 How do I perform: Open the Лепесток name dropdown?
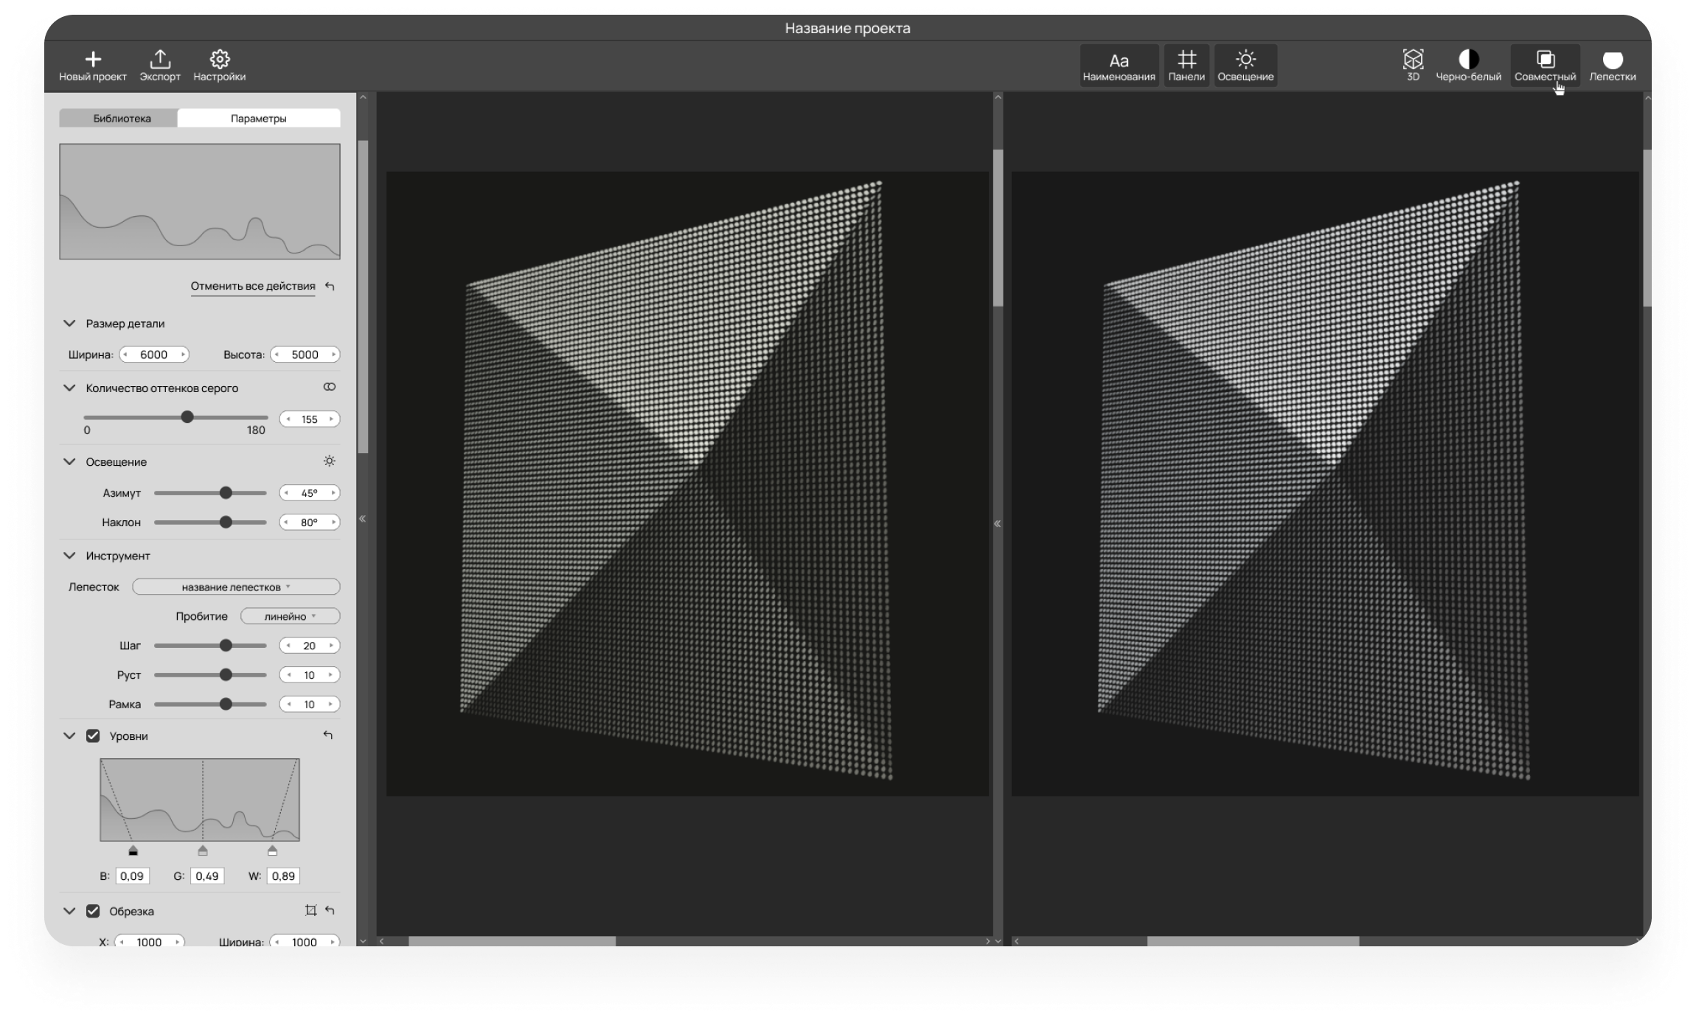[x=236, y=587]
